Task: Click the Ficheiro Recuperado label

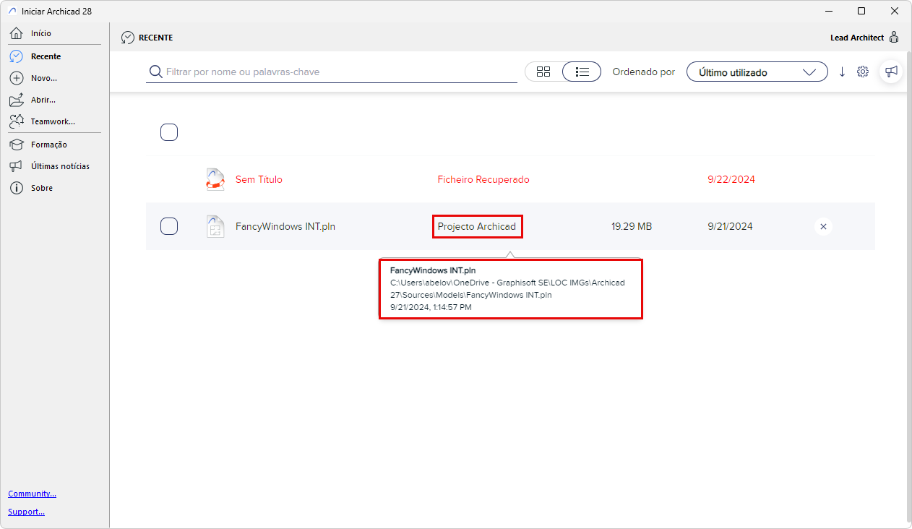Action: 483,179
